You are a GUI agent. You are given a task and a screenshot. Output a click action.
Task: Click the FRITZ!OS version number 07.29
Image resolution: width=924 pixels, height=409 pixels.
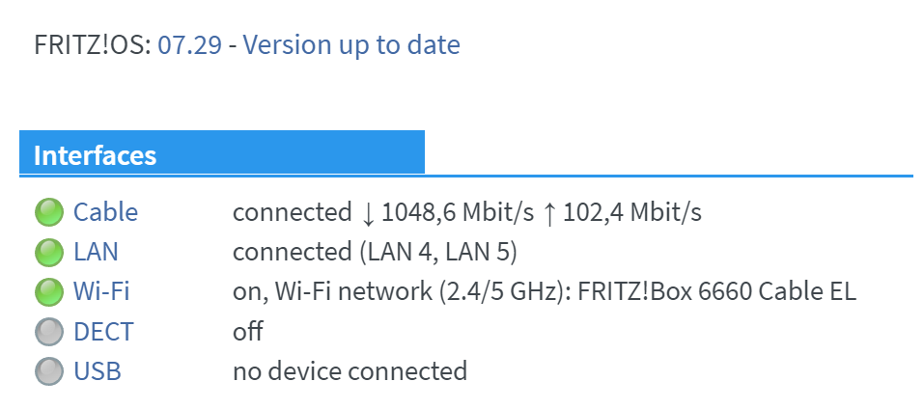coord(190,44)
